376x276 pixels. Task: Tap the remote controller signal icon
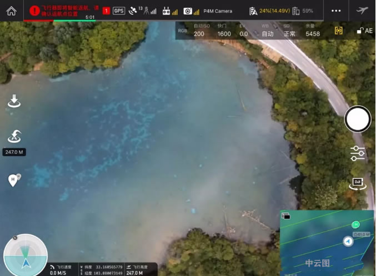(x=170, y=11)
